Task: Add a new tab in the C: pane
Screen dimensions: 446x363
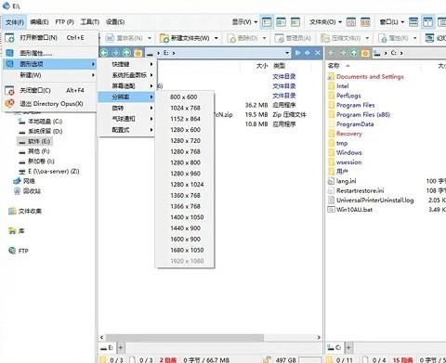Action: point(348,348)
